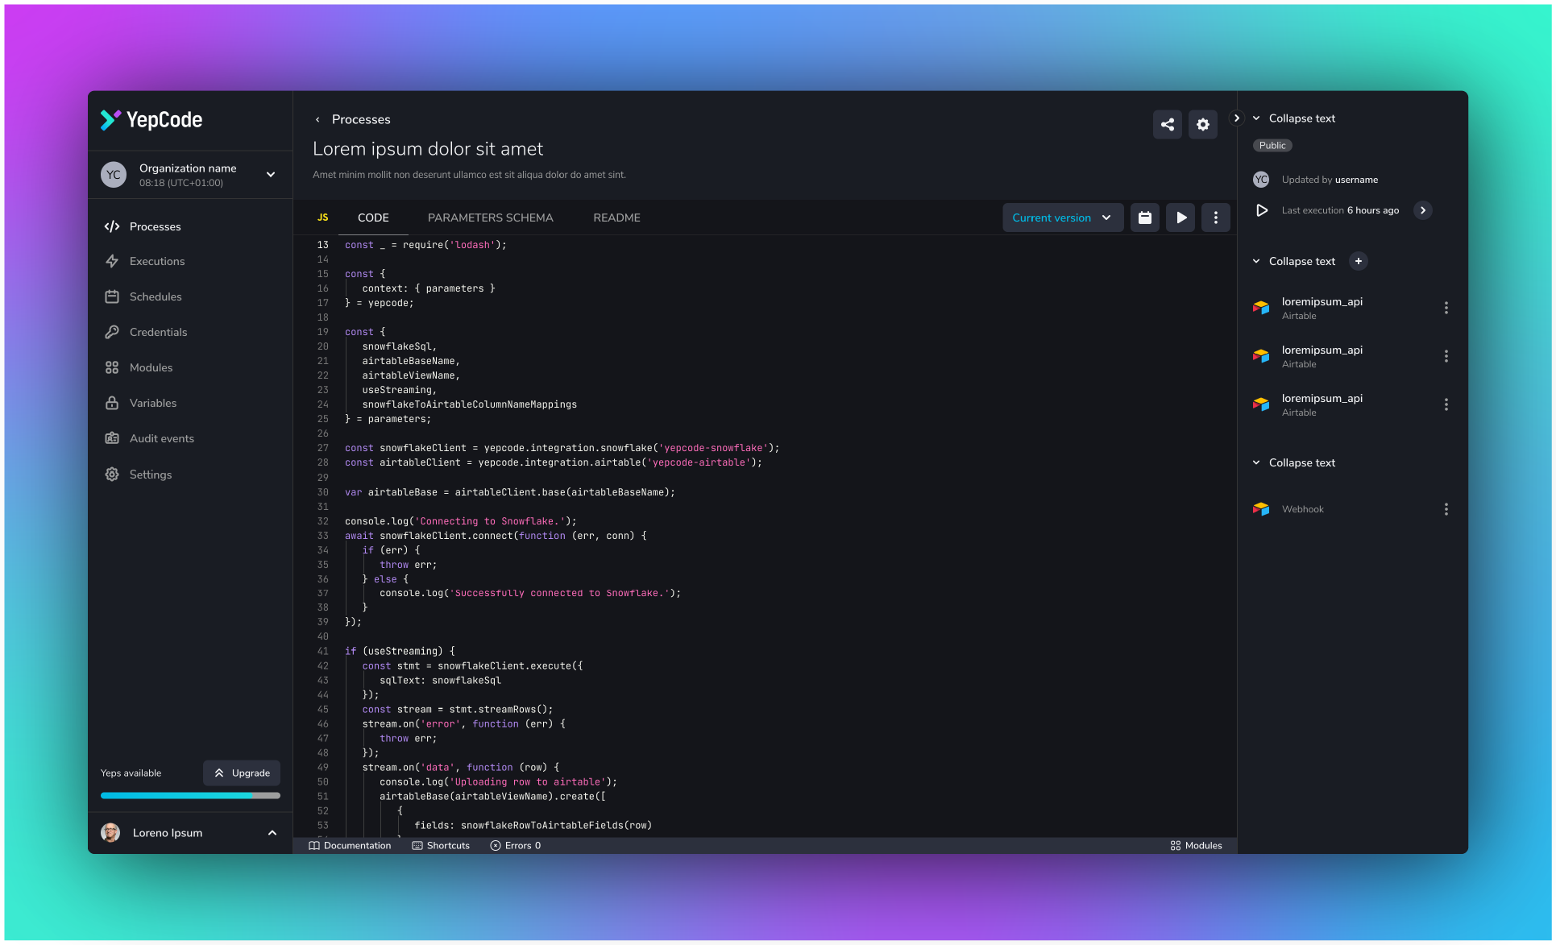Screen dimensions: 1556x945
Task: Open kebab menu for the Webhook integration
Action: pyautogui.click(x=1446, y=508)
